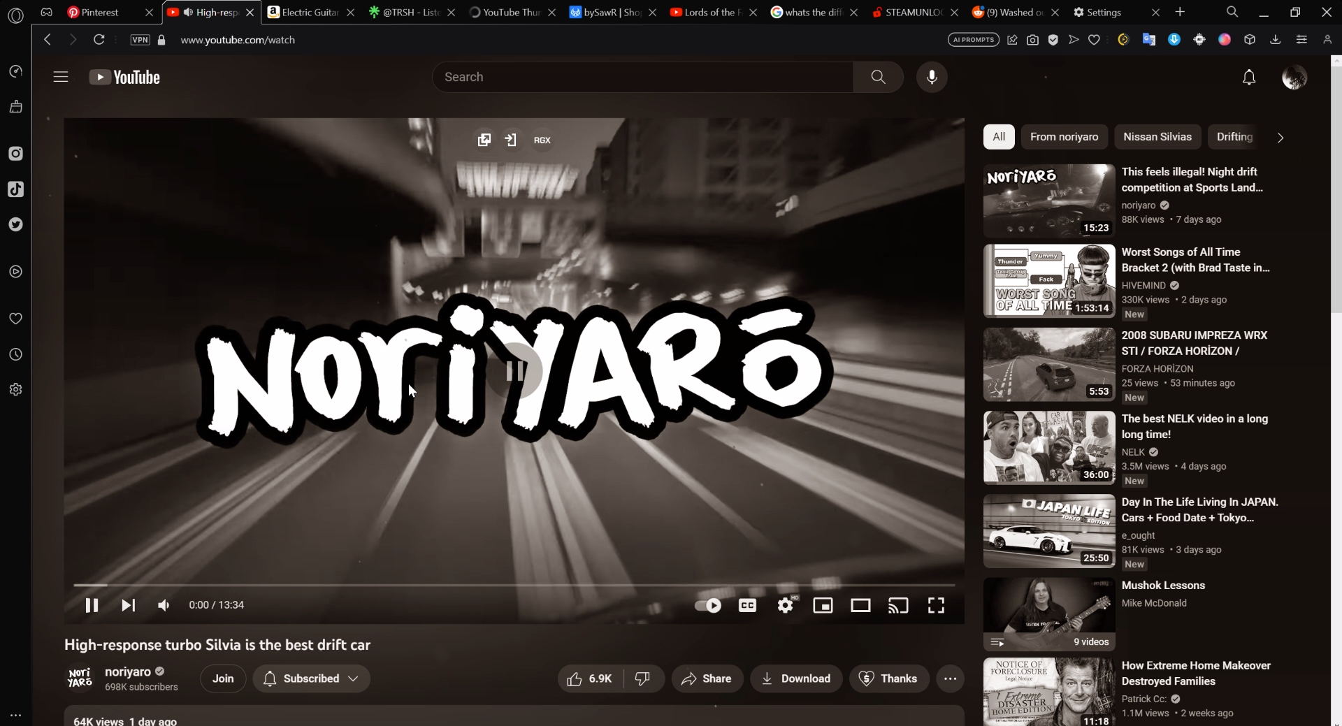Open a new browser tab

coord(1180,12)
